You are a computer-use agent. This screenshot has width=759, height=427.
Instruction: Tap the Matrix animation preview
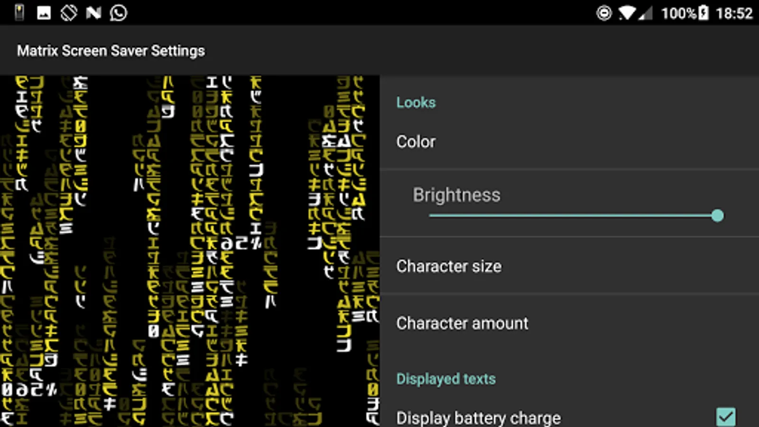[190, 251]
